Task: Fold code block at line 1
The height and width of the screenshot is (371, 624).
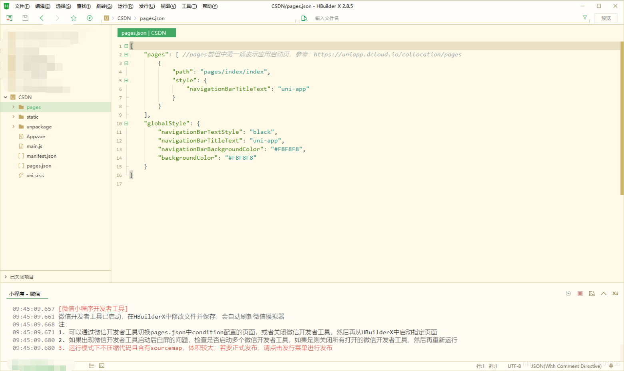Action: (126, 46)
